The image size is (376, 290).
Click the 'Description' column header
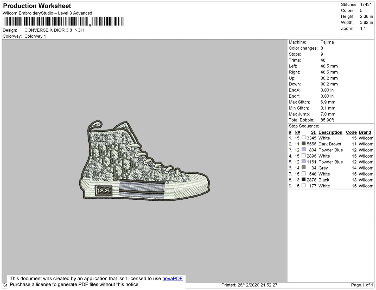pyautogui.click(x=330, y=132)
